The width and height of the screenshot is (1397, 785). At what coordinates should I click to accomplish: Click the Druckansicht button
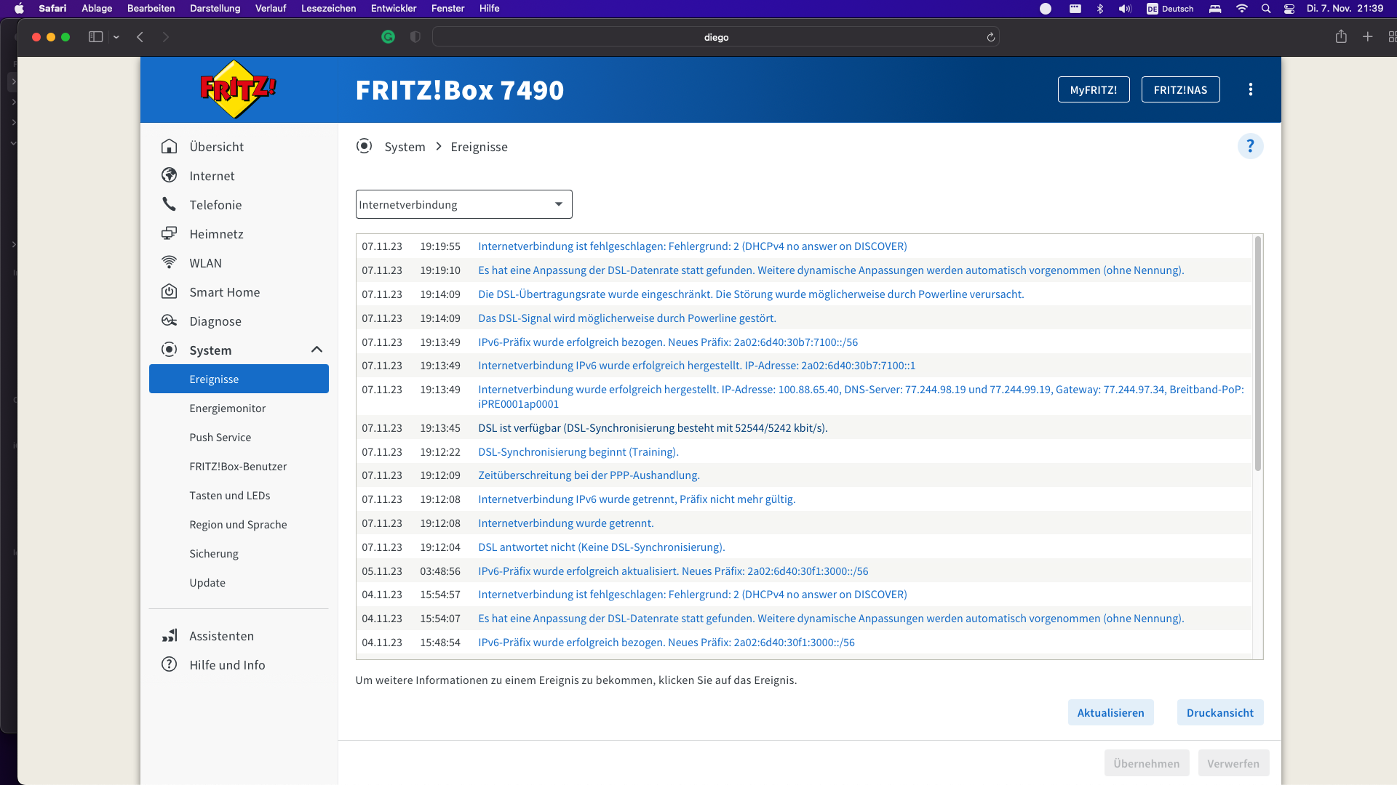[x=1219, y=712]
